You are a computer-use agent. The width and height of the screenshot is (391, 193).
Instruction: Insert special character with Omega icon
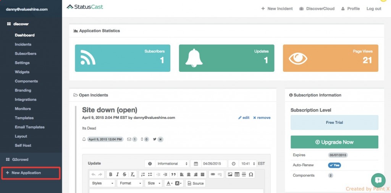pyautogui.click(x=250, y=174)
